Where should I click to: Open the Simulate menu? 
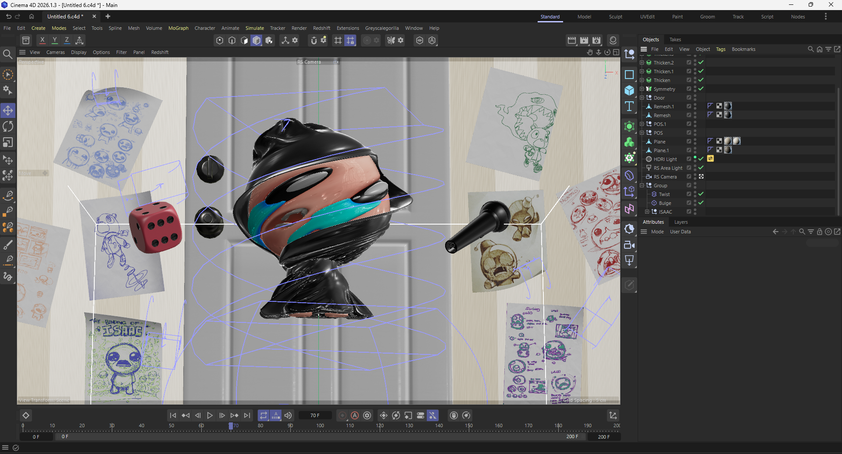coord(255,28)
